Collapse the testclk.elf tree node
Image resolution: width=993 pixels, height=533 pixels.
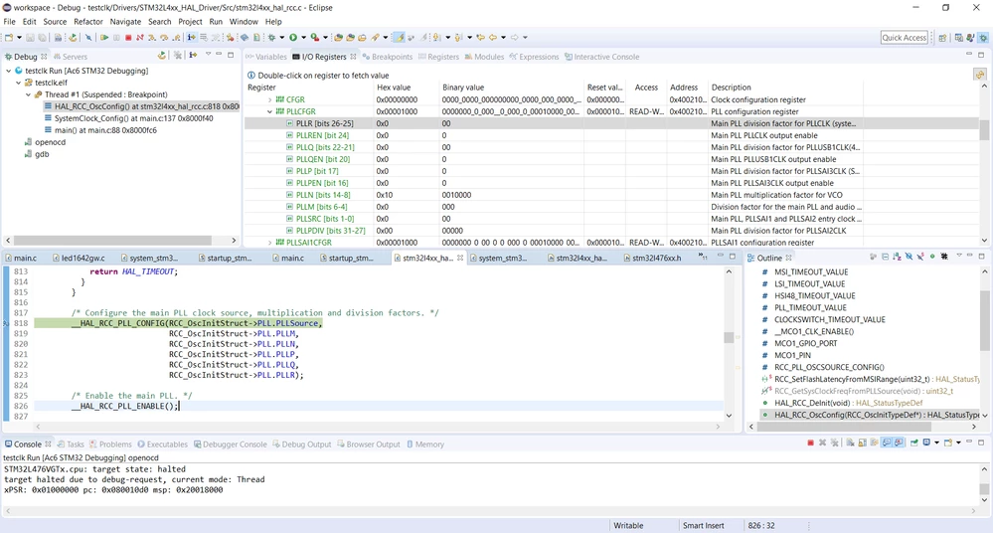pos(18,83)
